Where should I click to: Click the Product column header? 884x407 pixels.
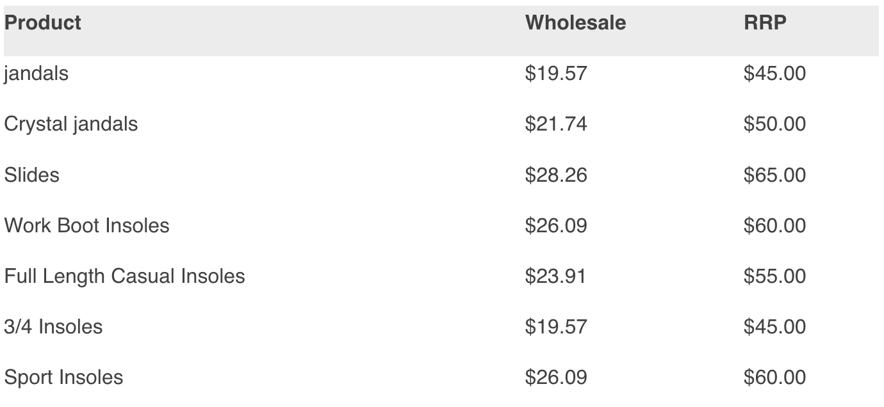(x=42, y=23)
